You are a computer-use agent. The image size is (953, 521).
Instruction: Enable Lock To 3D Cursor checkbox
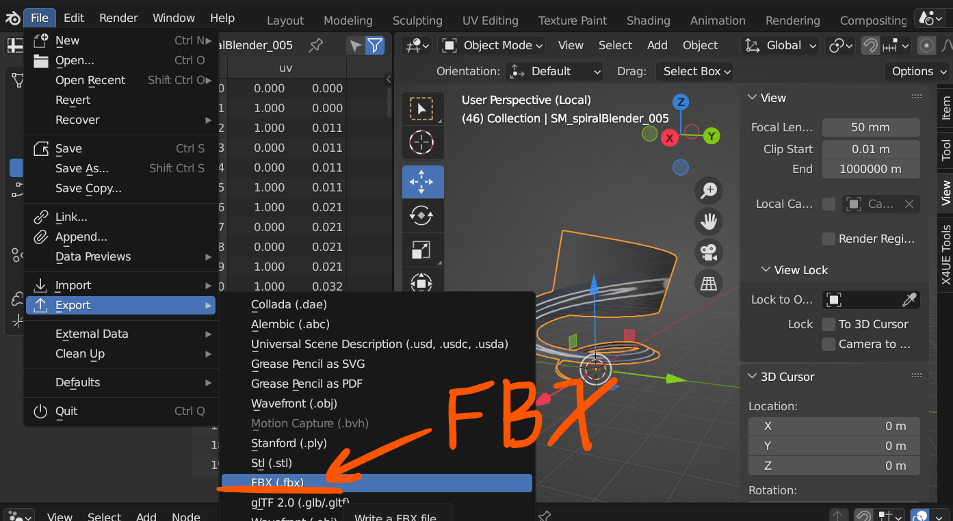[x=828, y=324]
